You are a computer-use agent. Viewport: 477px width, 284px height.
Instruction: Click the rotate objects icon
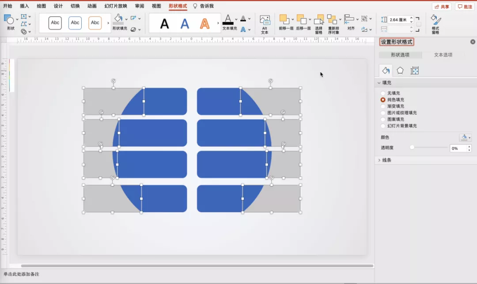tap(364, 30)
